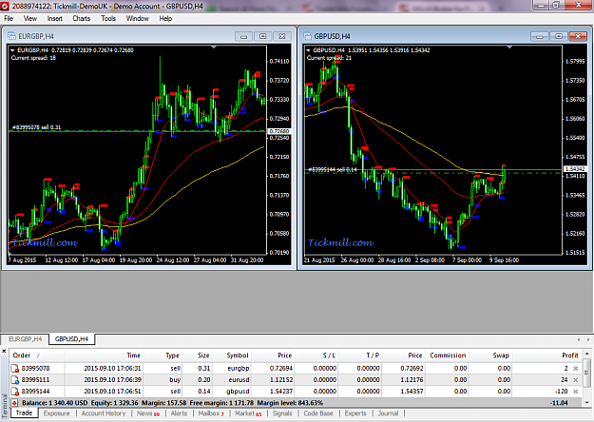Click the sell order icon for order 83995144
Screen dimensions: 594x422
(x=15, y=392)
